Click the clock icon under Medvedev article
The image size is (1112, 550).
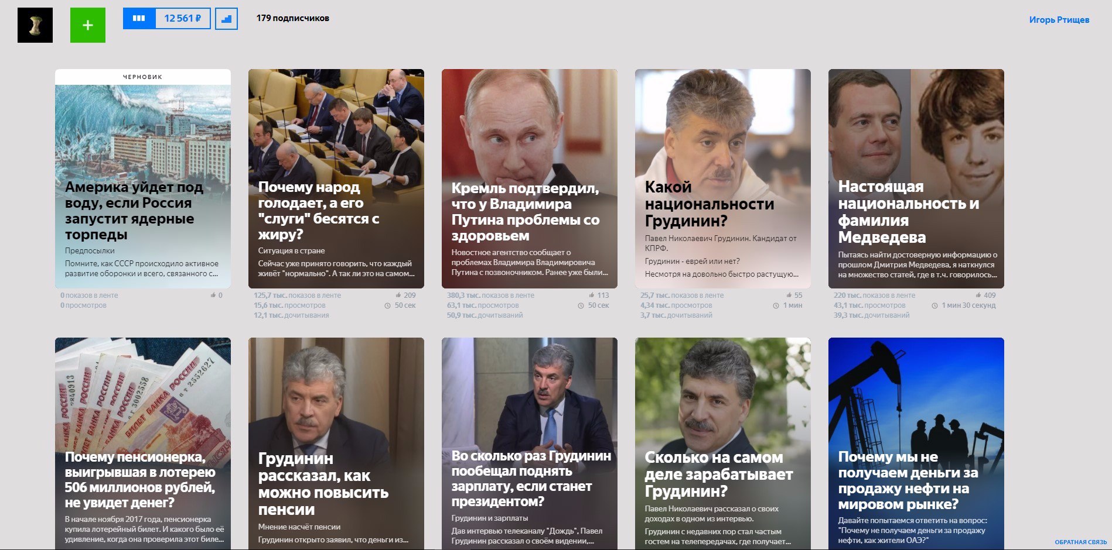(935, 305)
